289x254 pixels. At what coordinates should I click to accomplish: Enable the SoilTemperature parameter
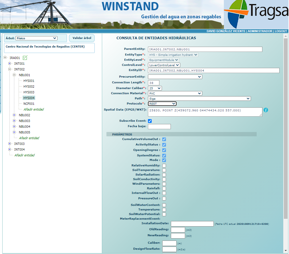pyautogui.click(x=164, y=170)
